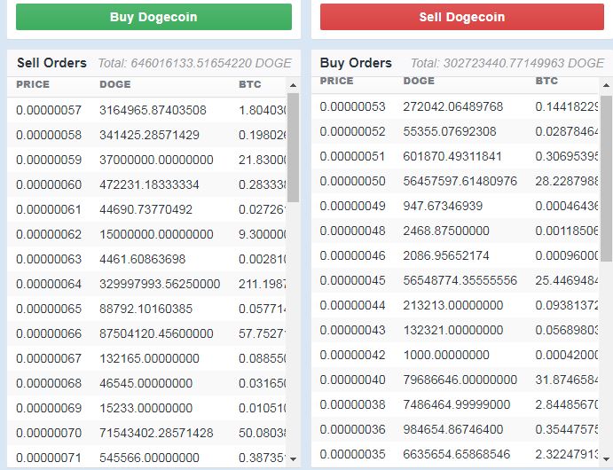This screenshot has width=613, height=470.
Task: Select buy order priced 0.00000048
Action: tap(455, 231)
